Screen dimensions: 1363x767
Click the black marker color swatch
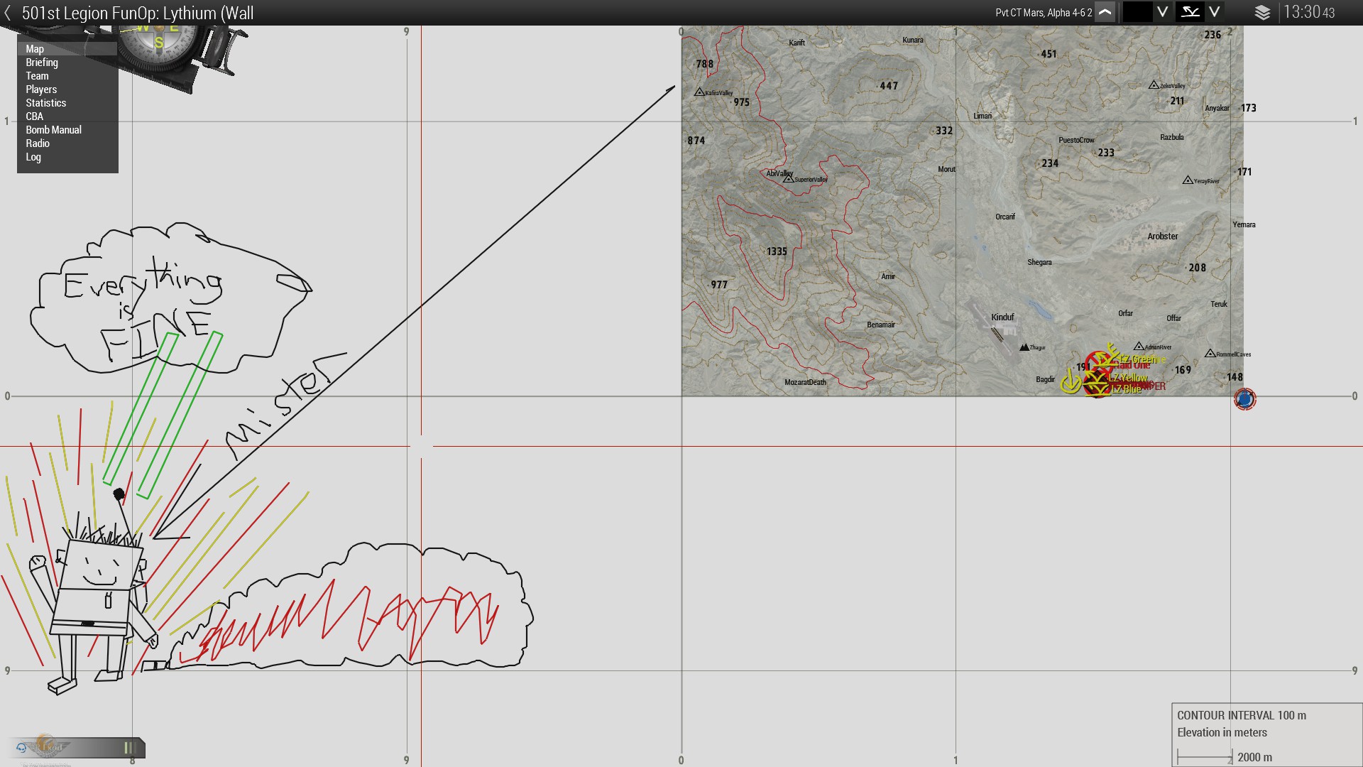(x=1137, y=12)
